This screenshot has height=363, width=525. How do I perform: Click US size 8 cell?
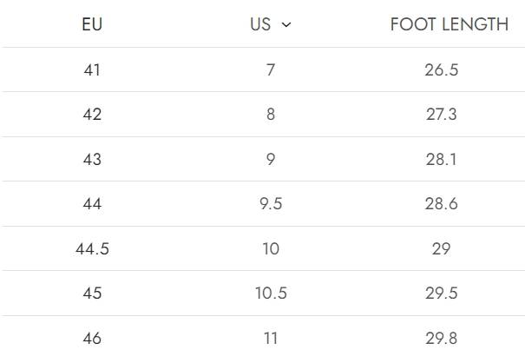click(x=271, y=115)
